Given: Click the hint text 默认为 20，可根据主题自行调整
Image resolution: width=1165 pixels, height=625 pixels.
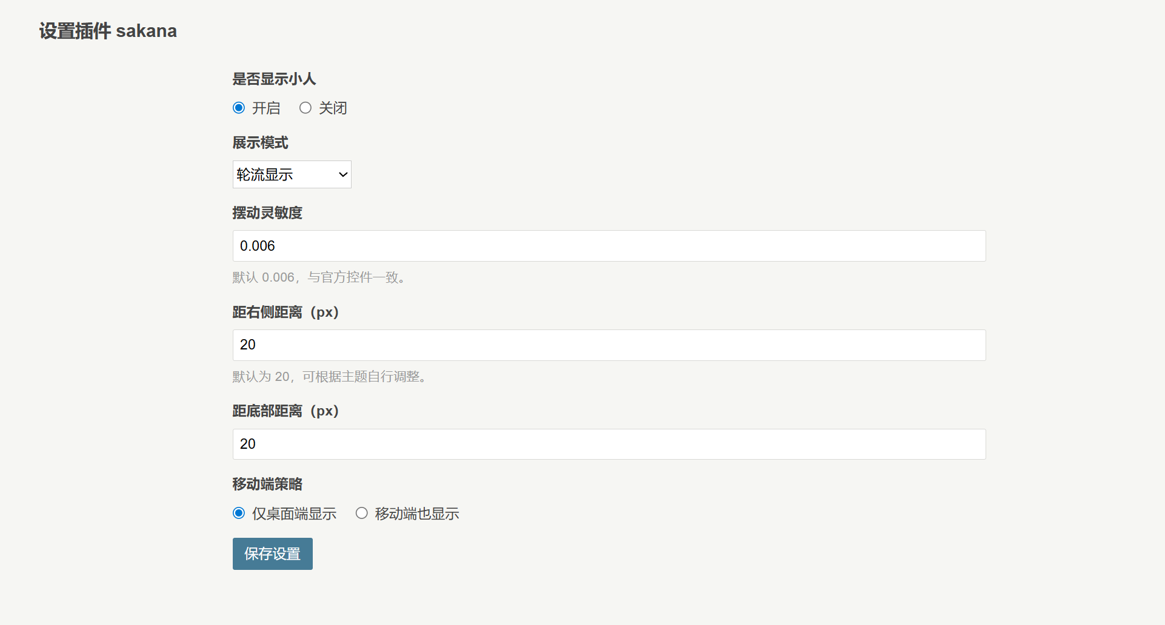Looking at the screenshot, I should point(331,377).
